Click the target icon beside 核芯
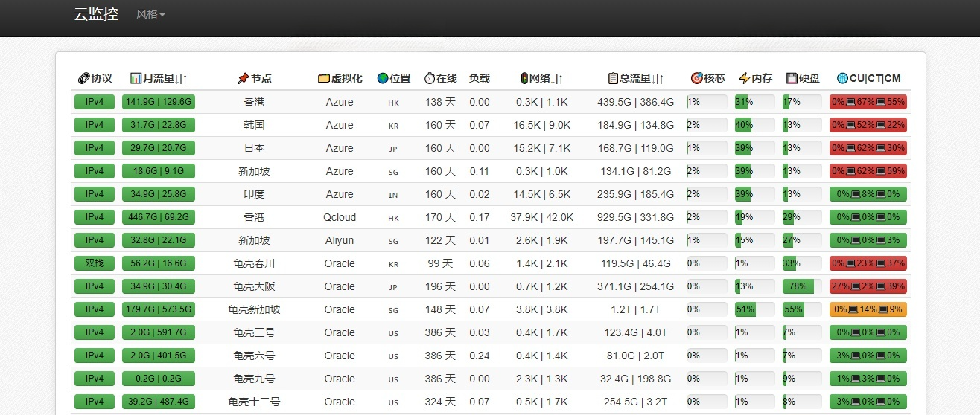Viewport: 980px width, 415px height. coord(696,78)
